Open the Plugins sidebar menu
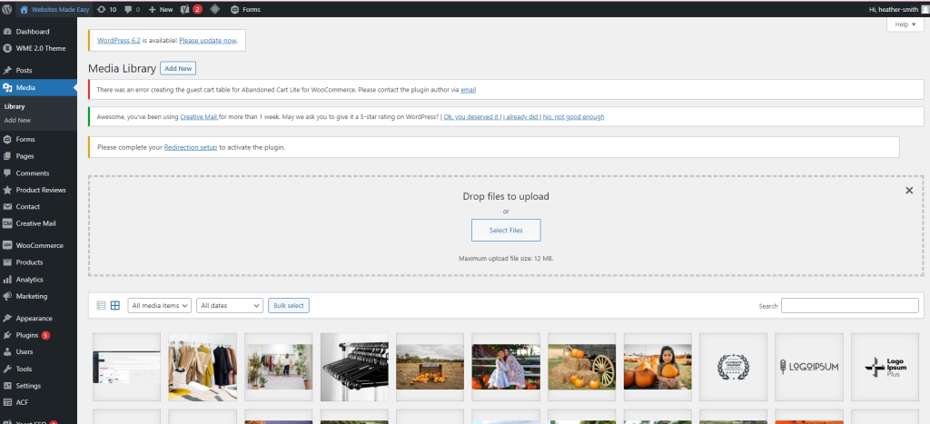Image resolution: width=930 pixels, height=424 pixels. [x=27, y=335]
